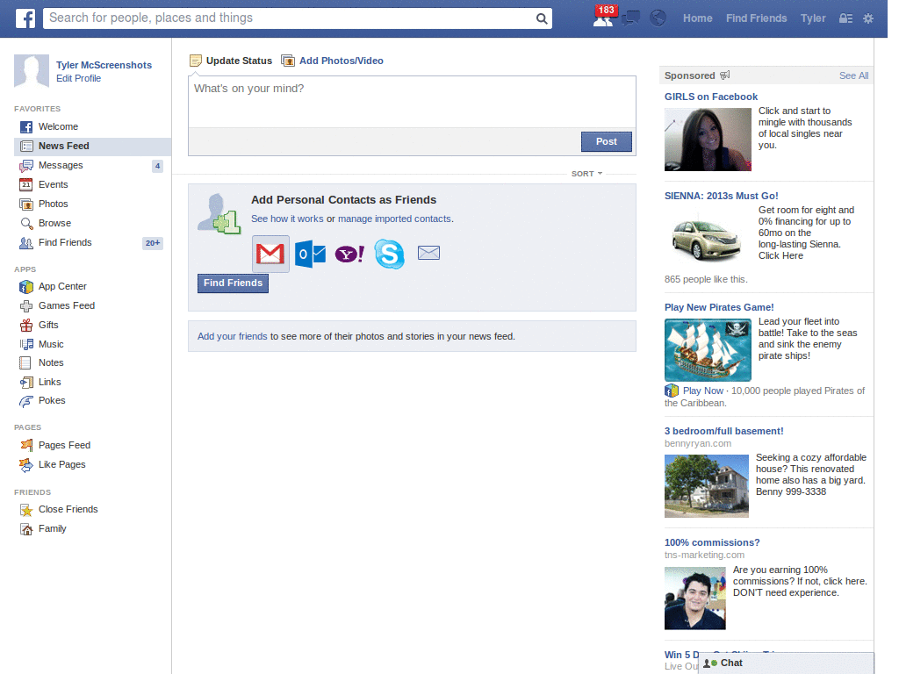Image resolution: width=899 pixels, height=674 pixels.
Task: Click the Yahoo contact import icon
Action: pos(349,254)
